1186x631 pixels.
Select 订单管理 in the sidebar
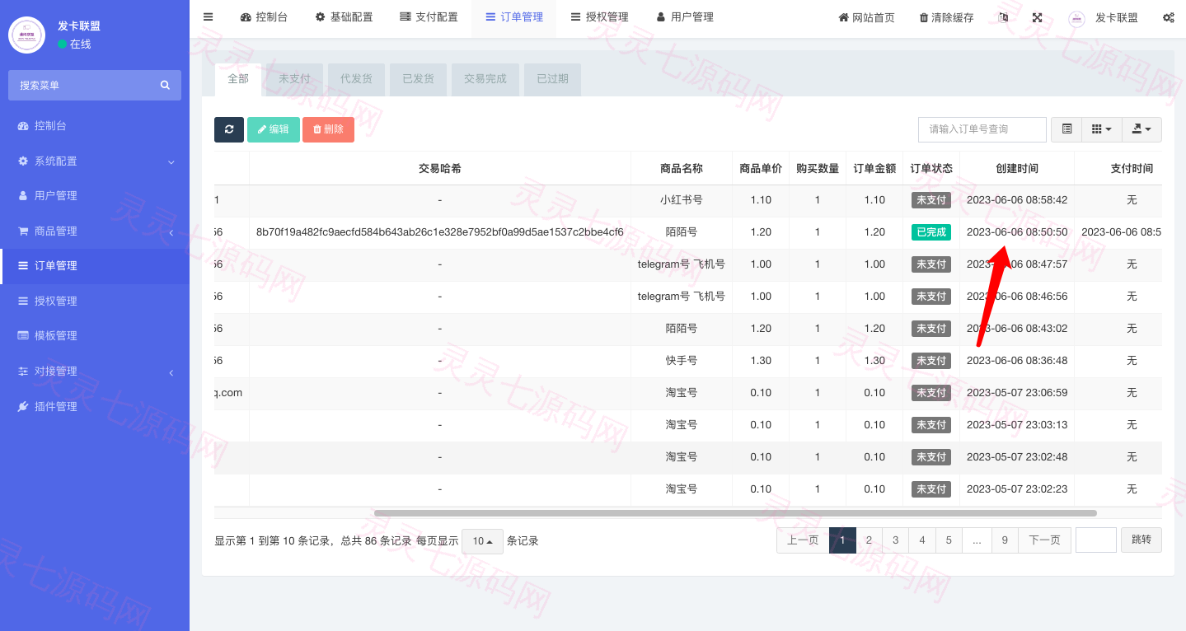click(95, 266)
